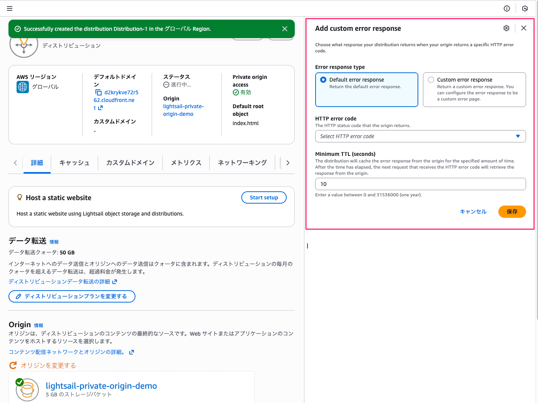Image resolution: width=538 pixels, height=403 pixels.
Task: Open the cloudfront domain external link icon
Action: tap(100, 108)
